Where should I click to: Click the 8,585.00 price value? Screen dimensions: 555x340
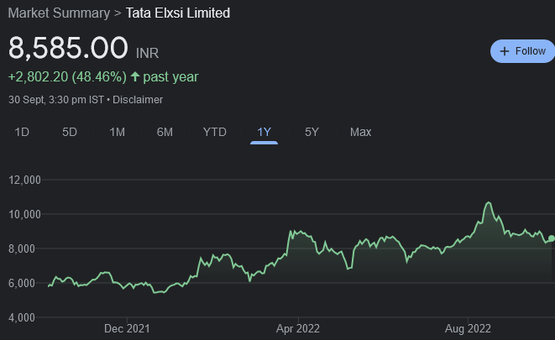(68, 48)
